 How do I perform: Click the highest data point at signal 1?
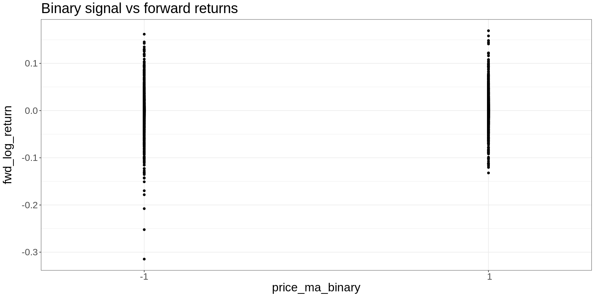point(488,31)
